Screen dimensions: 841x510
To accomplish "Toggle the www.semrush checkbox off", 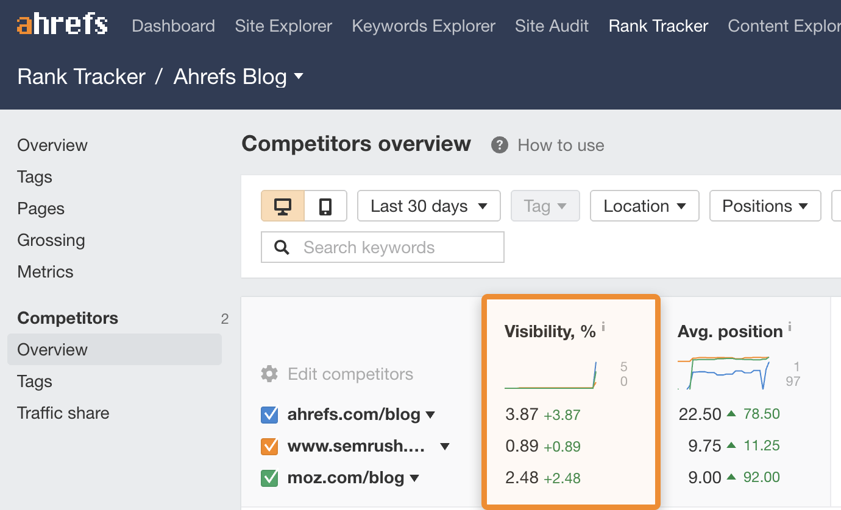I will point(269,446).
